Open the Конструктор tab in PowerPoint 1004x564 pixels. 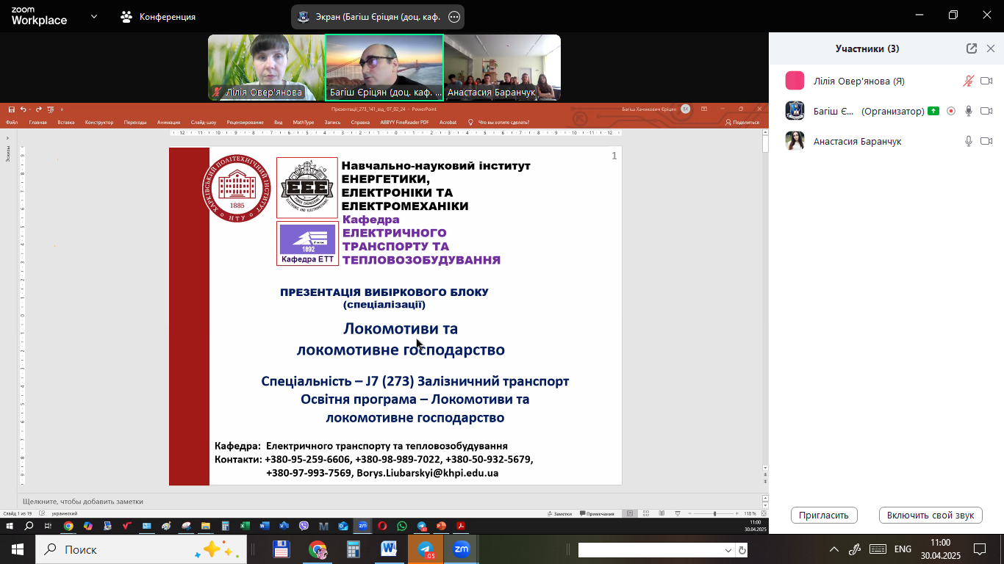point(99,123)
